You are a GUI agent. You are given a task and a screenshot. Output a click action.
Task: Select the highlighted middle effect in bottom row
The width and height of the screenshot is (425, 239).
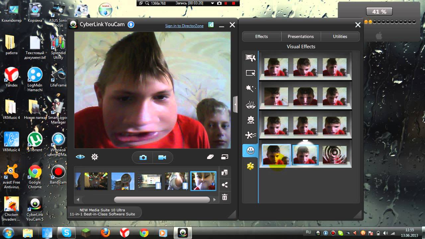(x=305, y=155)
